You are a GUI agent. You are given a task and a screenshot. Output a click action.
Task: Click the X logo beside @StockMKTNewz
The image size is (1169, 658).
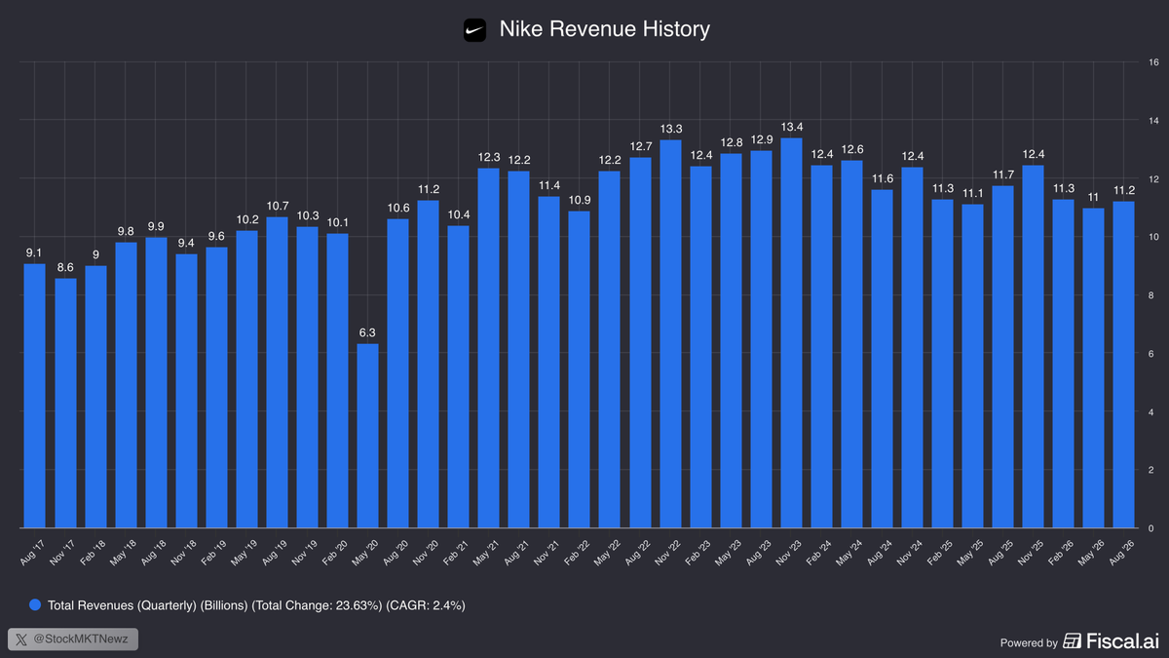pyautogui.click(x=23, y=639)
